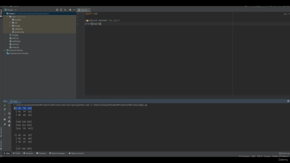Click the locate/select opened file target icon
290x163 pixels.
(57, 10)
